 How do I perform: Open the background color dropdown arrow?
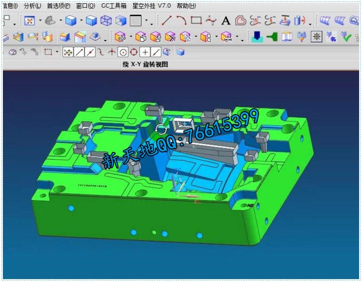[x=146, y=21]
